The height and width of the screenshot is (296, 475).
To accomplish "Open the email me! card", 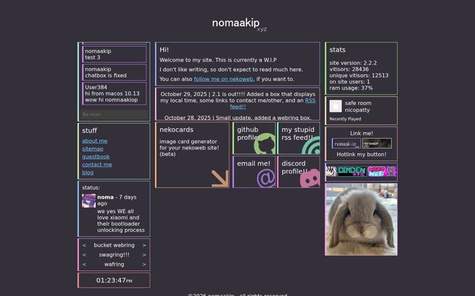I will click(254, 172).
